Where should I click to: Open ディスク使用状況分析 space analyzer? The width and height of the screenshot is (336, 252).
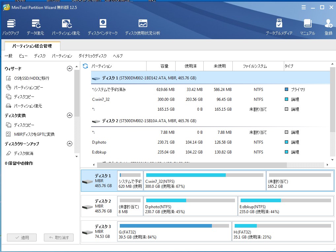(x=143, y=27)
